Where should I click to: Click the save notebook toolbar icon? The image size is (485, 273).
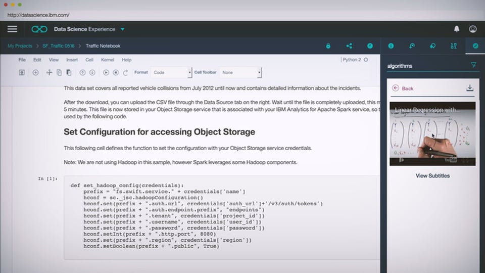pos(22,73)
